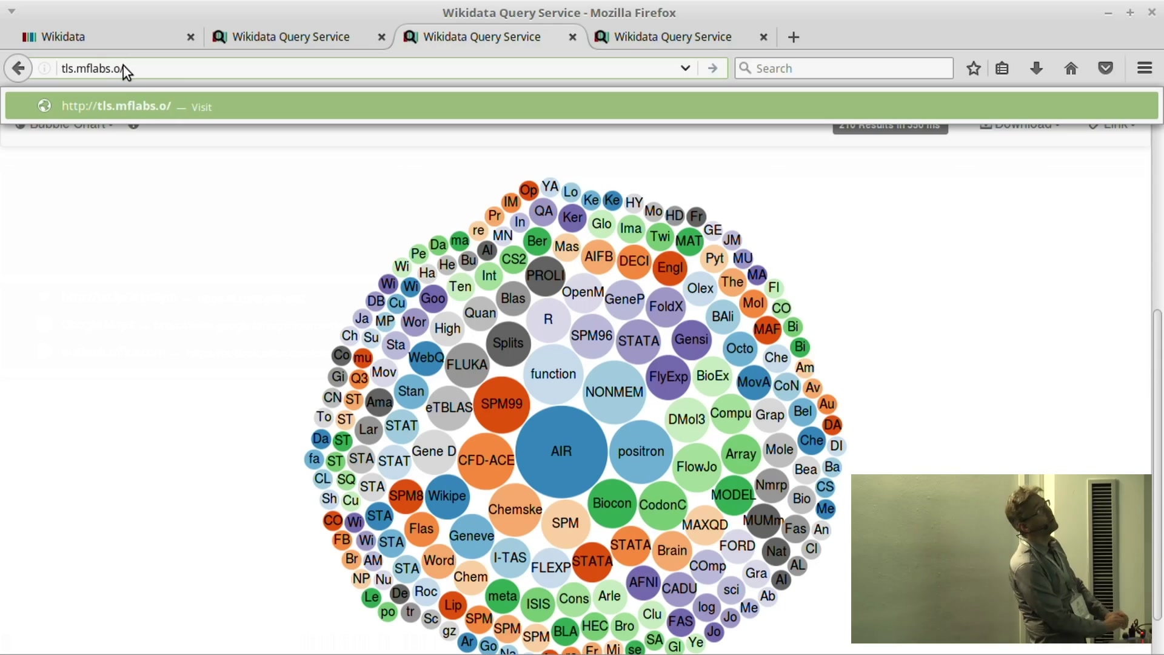
Task: Close the Wikidata tab
Action: pos(190,37)
